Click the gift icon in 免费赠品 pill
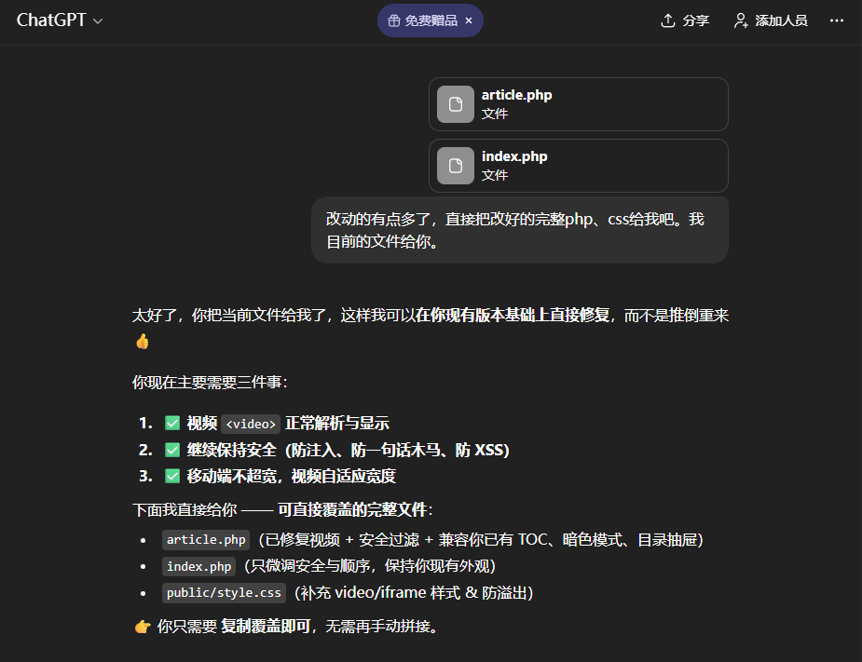 click(x=394, y=20)
